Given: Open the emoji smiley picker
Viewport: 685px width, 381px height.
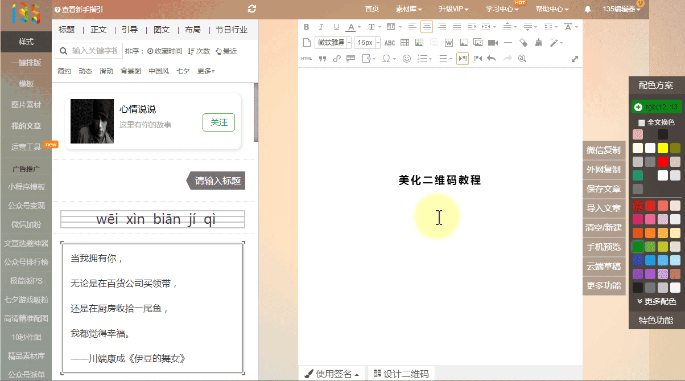Looking at the screenshot, I should point(406,59).
